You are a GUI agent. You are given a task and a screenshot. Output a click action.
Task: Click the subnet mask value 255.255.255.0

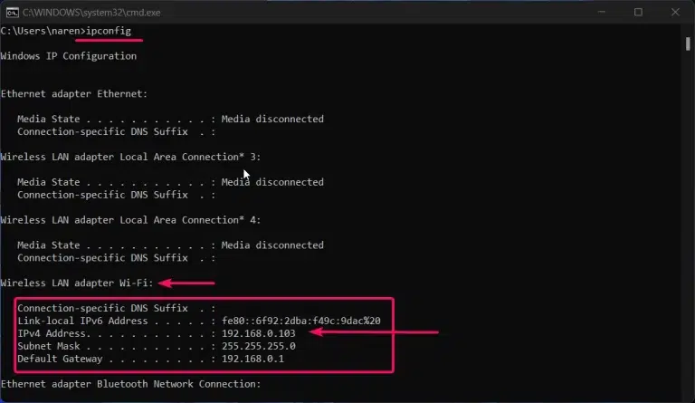coord(259,346)
